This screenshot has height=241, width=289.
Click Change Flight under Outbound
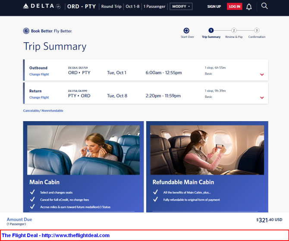[x=39, y=75]
